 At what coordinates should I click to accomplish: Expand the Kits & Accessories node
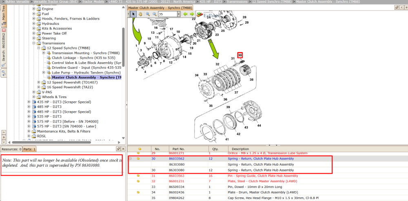(x=34, y=28)
